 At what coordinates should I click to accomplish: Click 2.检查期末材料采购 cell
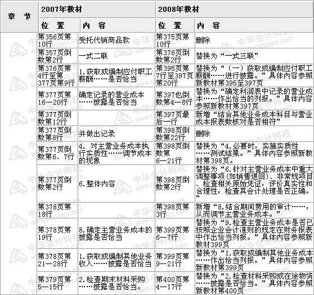coord(116,283)
